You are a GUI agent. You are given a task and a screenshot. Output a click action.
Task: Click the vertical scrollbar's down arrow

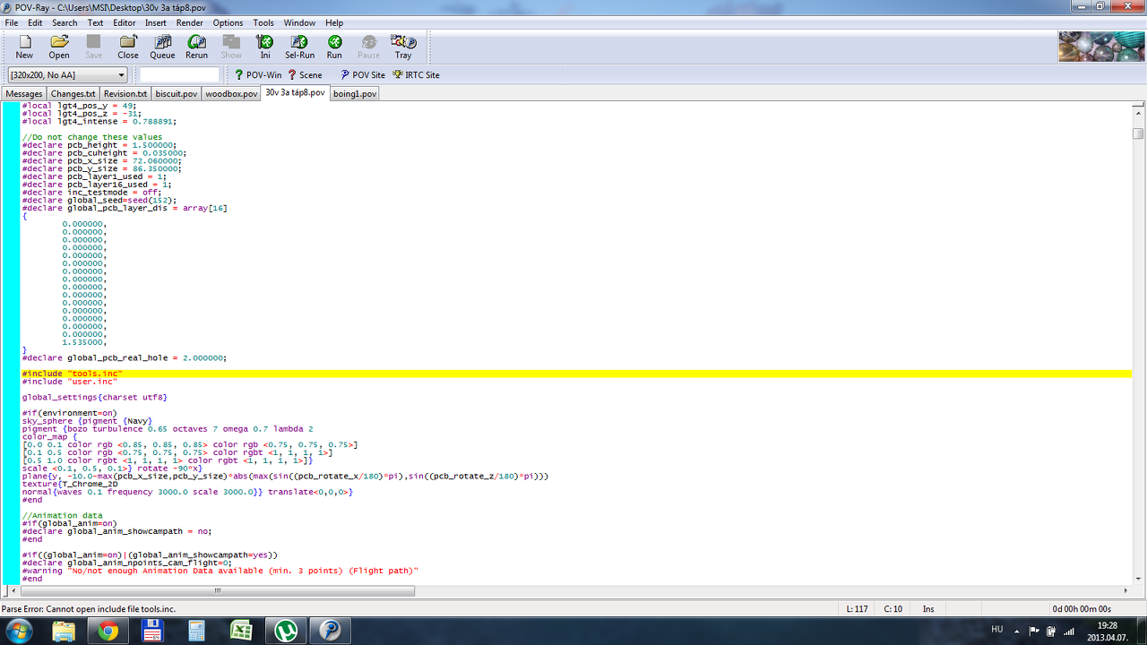click(x=1138, y=579)
